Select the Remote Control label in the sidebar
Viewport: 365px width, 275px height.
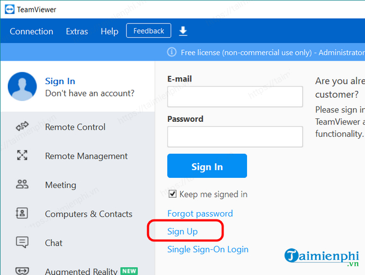[75, 127]
